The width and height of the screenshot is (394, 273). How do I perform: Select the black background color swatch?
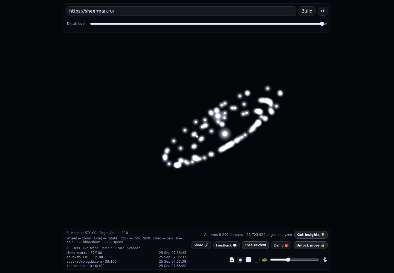coord(257,260)
